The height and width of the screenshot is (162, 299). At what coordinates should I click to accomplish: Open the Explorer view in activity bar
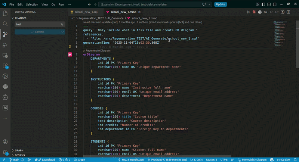click(5, 13)
